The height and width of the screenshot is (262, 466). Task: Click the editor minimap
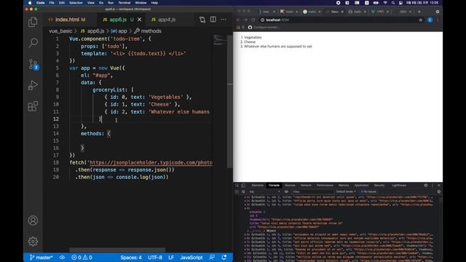(220, 40)
